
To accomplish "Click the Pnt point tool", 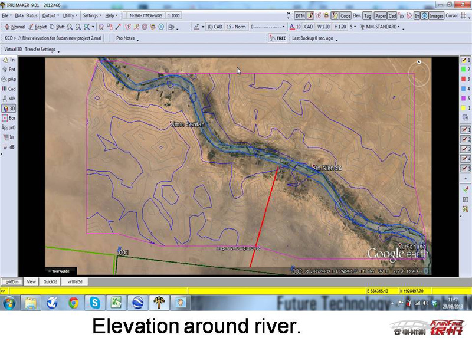I will pyautogui.click(x=9, y=69).
